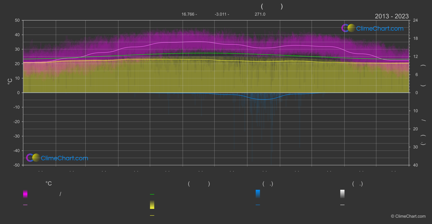
Task: Toggle the magenta gradient temperature range legend swatch
Action: 25,194
